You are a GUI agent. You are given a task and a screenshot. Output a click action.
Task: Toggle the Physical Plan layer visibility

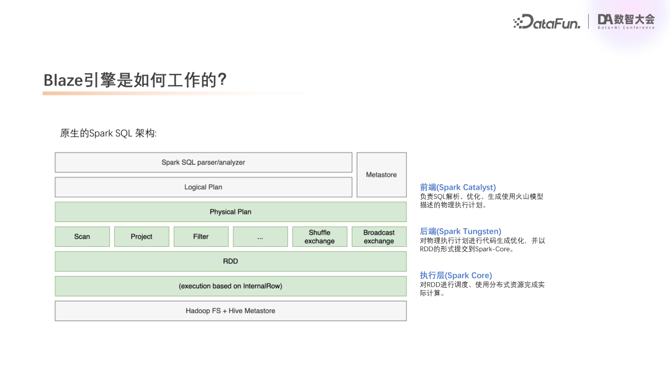pyautogui.click(x=231, y=211)
